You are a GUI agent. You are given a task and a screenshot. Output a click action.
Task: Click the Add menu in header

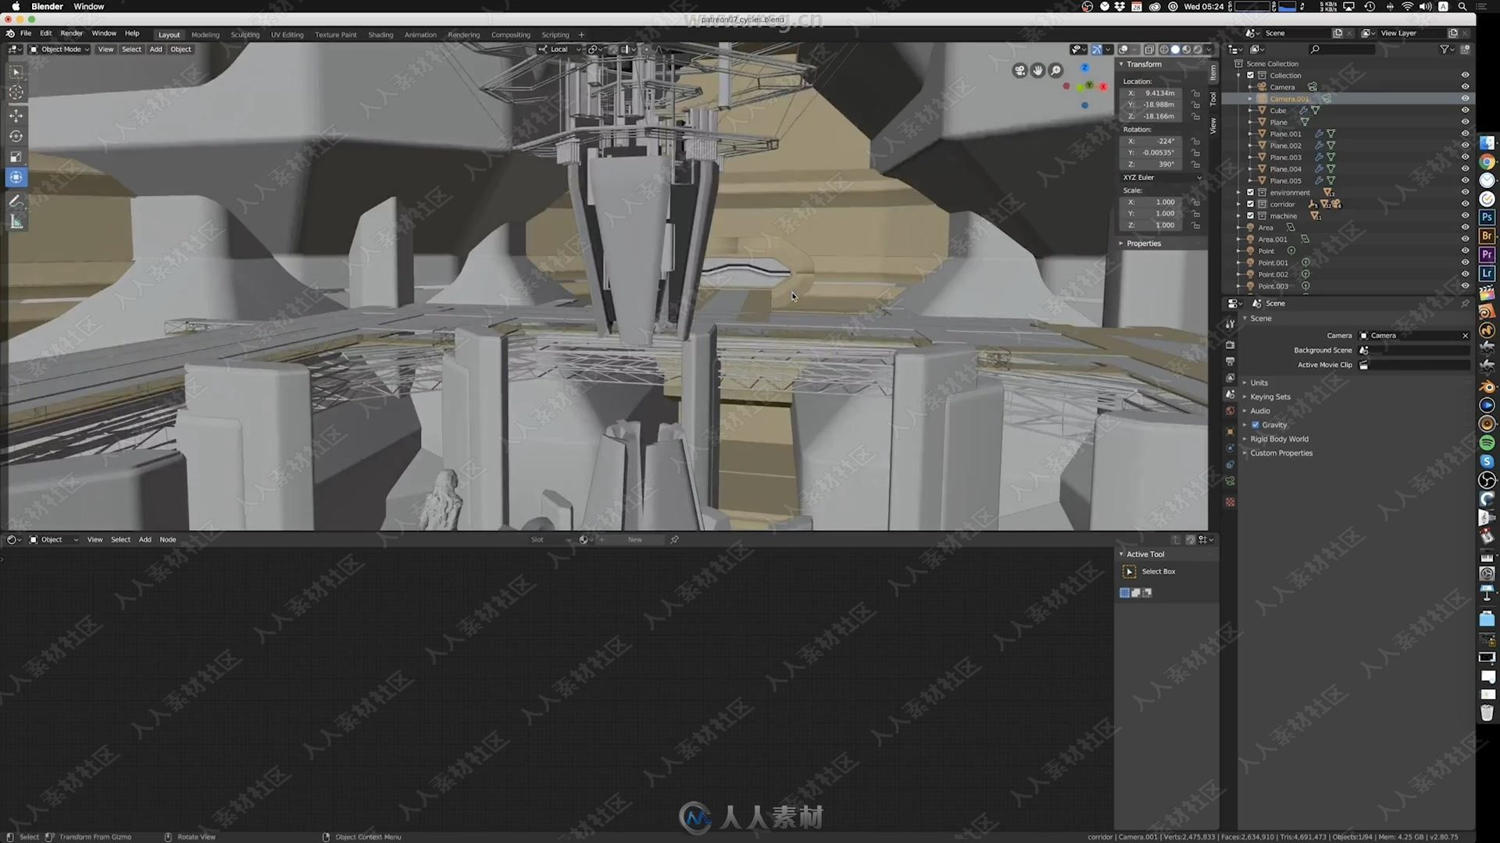point(155,49)
